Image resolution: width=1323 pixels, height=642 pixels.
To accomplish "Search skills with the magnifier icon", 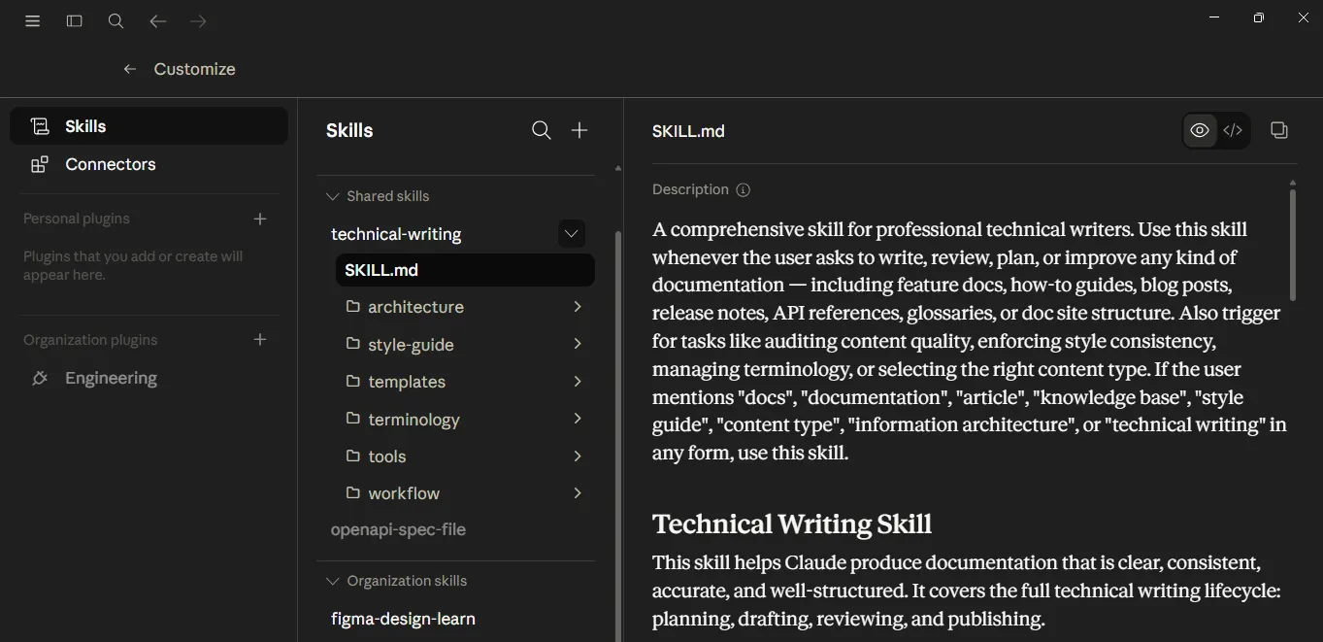I will pyautogui.click(x=542, y=130).
